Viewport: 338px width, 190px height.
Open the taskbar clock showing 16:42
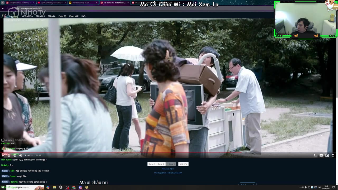327,187
